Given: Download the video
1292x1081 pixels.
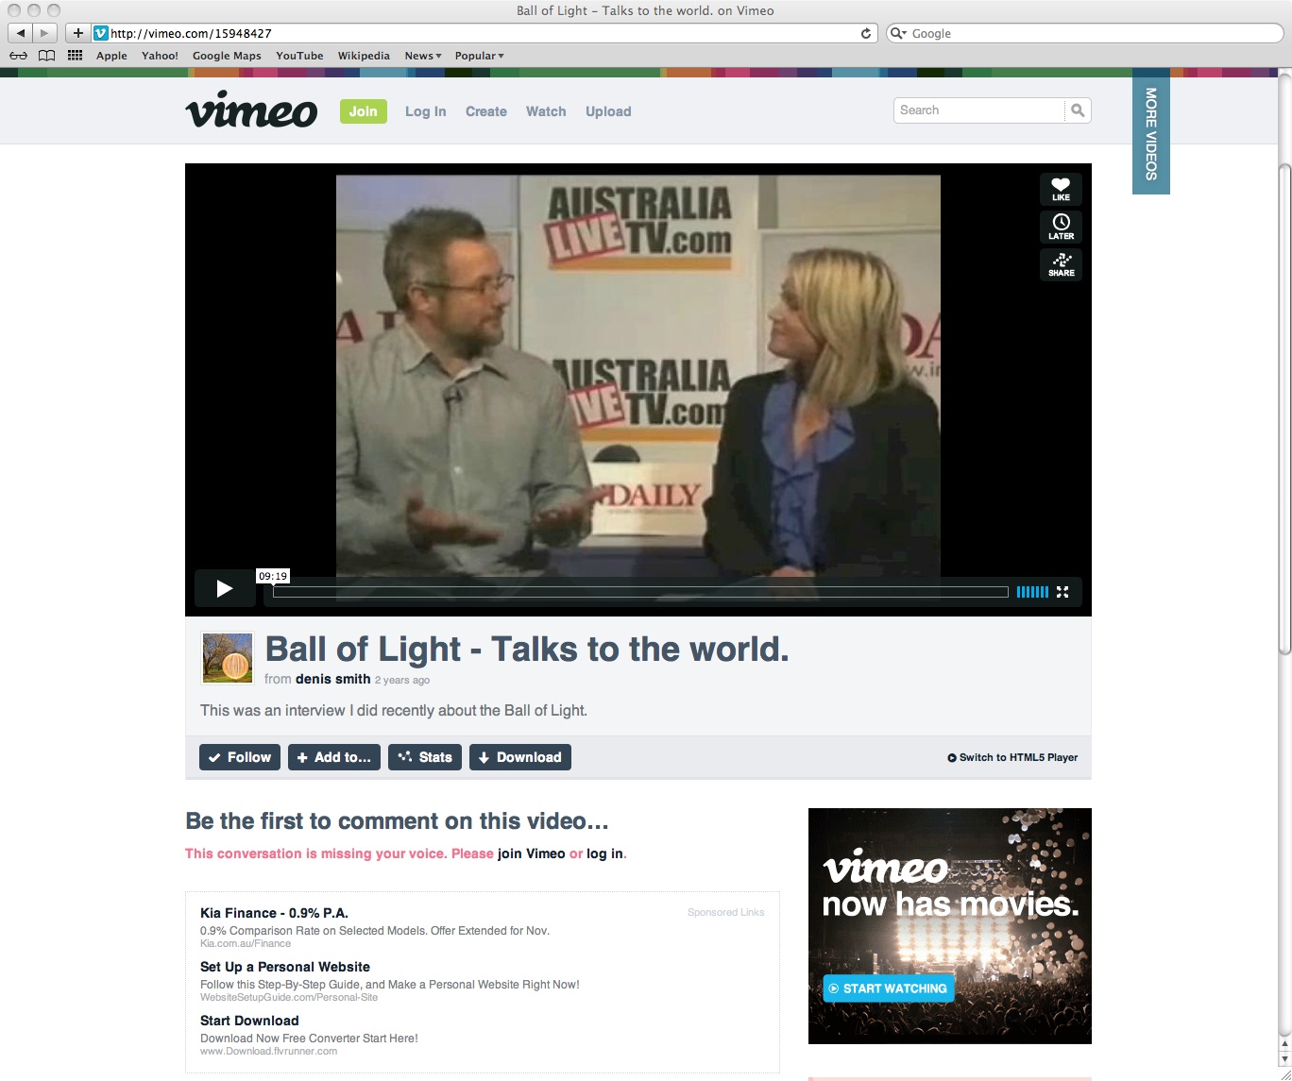Looking at the screenshot, I should [x=520, y=757].
